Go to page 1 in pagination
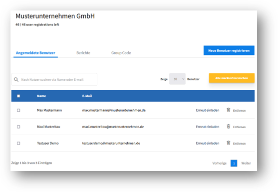 tap(234, 163)
